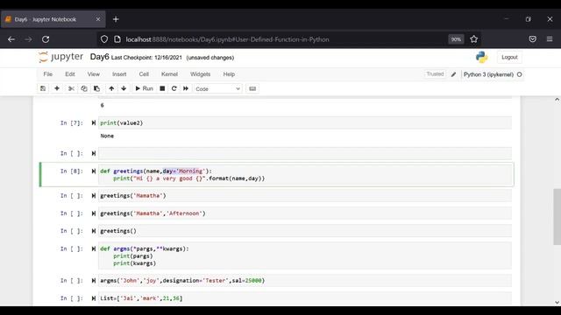Go back with browser back arrow

pos(11,39)
